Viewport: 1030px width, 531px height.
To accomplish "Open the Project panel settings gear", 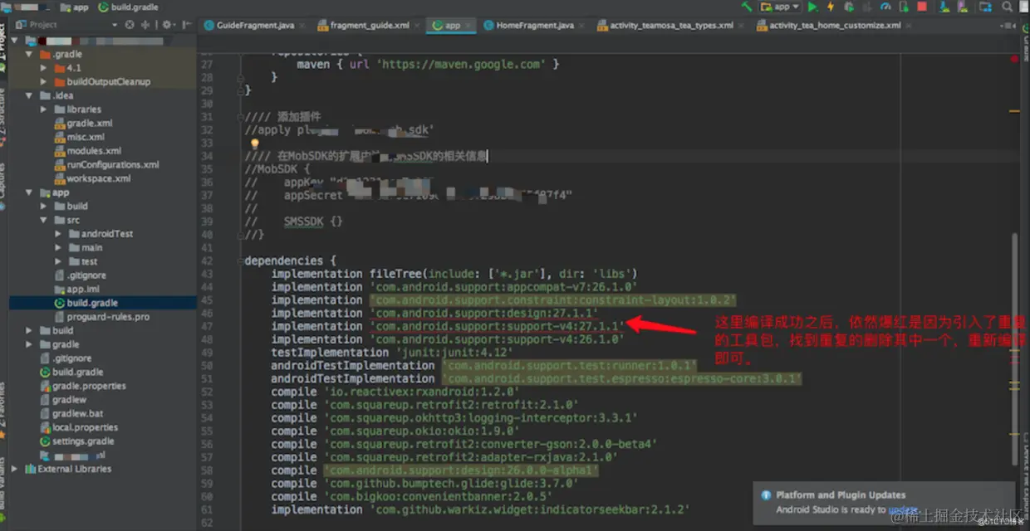I will point(166,25).
